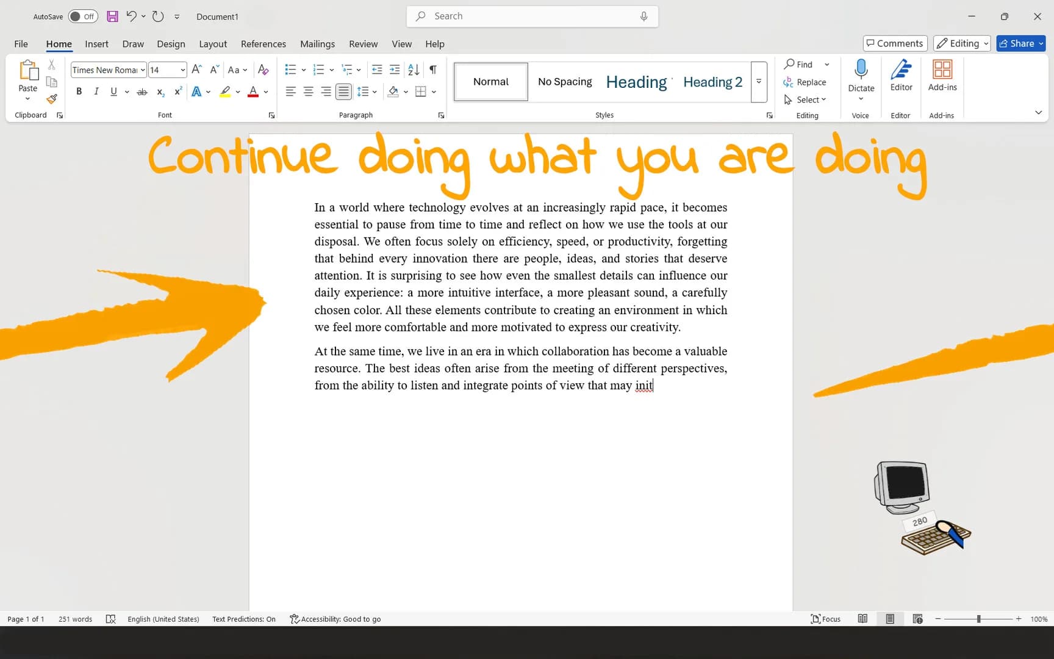The image size is (1054, 659).
Task: Increase the paragraph indent
Action: pos(395,70)
